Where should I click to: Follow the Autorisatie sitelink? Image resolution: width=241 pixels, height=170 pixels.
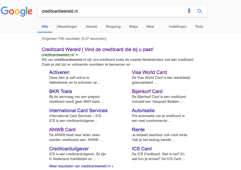click(x=143, y=110)
